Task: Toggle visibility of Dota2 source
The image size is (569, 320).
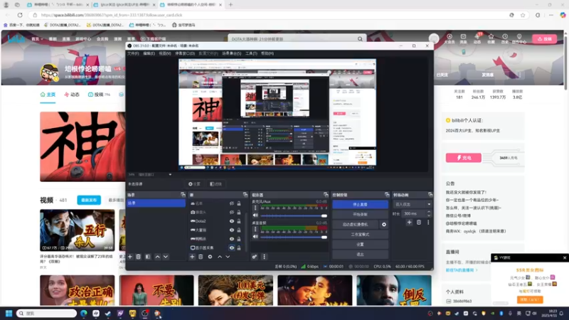Action: click(232, 221)
